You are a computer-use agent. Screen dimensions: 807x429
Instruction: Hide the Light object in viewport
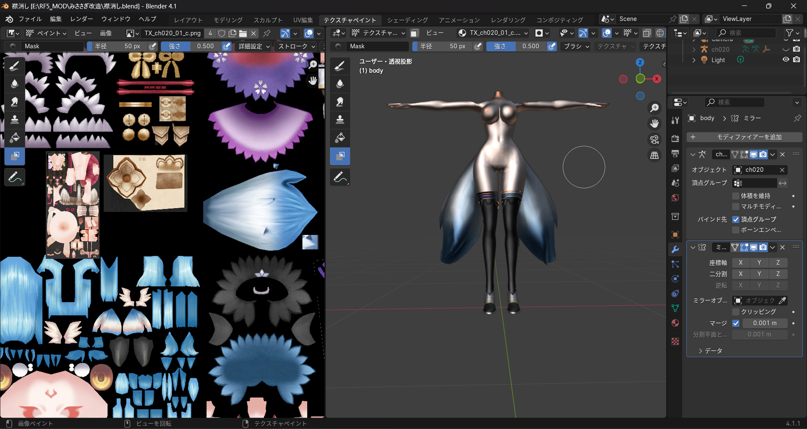coord(786,60)
